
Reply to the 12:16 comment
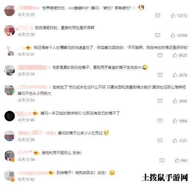pyautogui.click(x=160, y=75)
